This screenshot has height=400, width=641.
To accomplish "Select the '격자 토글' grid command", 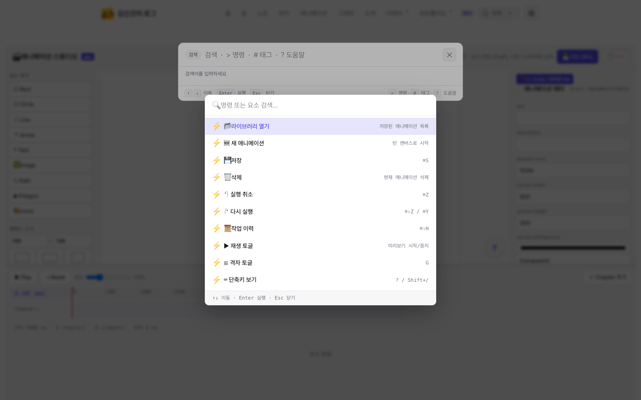I will coord(320,263).
